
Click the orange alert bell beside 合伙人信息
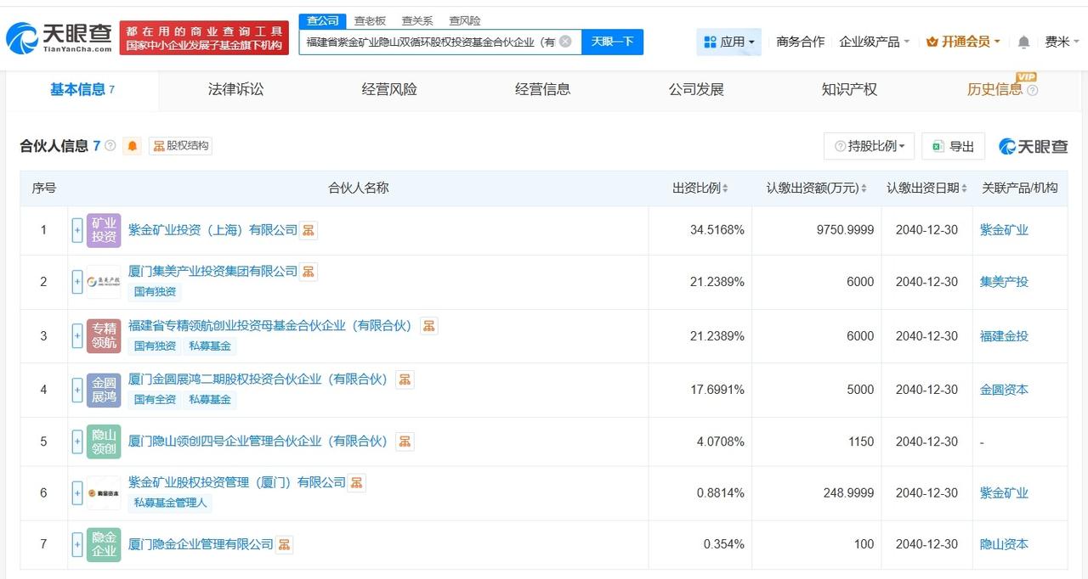133,146
